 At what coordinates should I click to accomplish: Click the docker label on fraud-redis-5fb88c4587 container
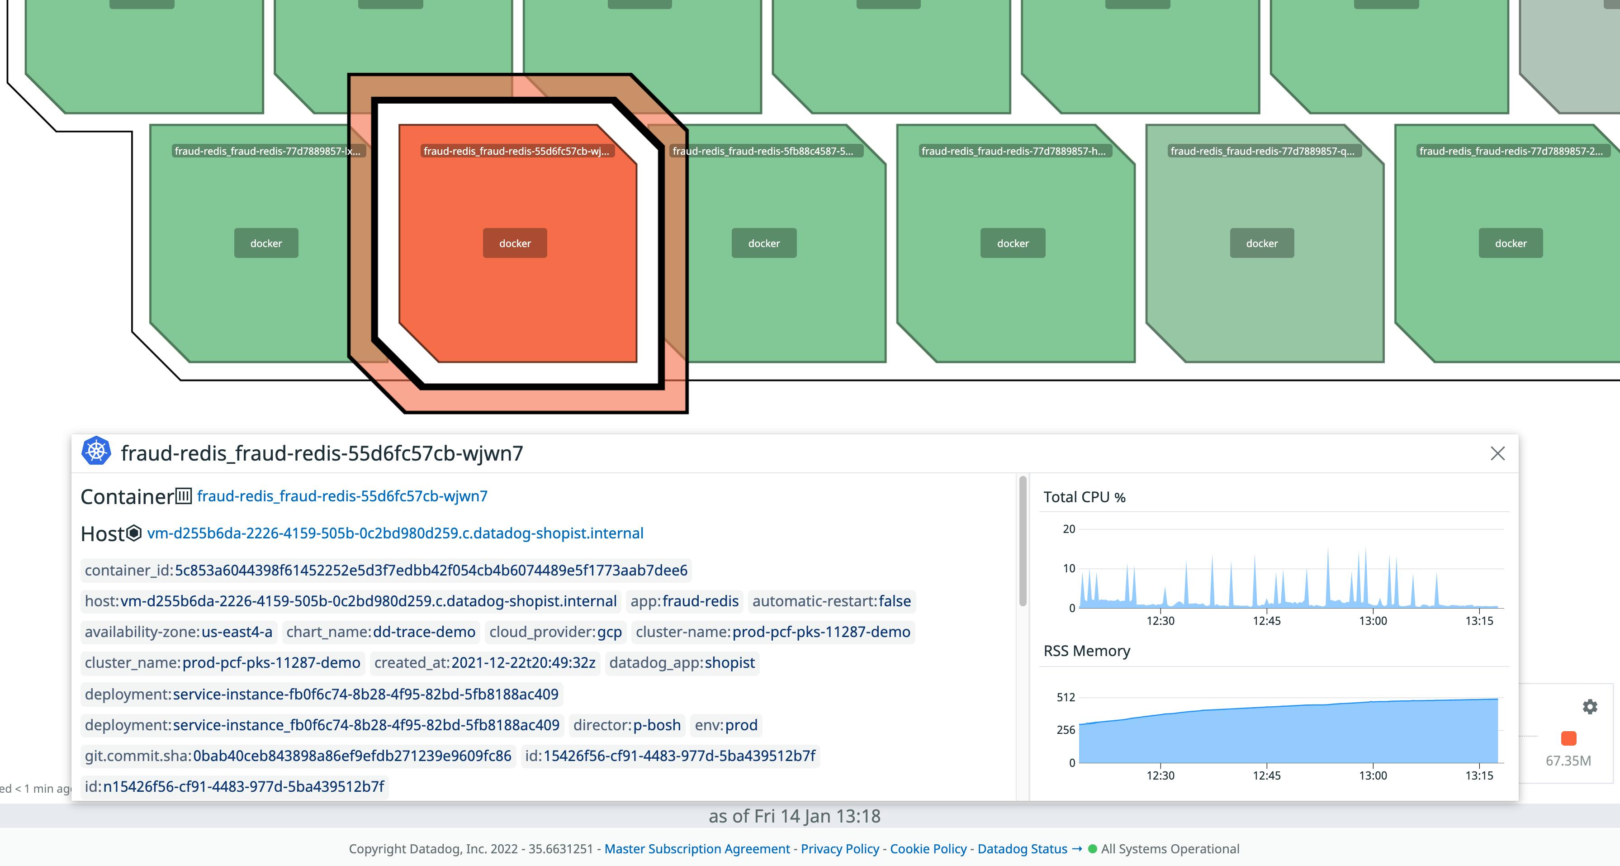point(763,243)
